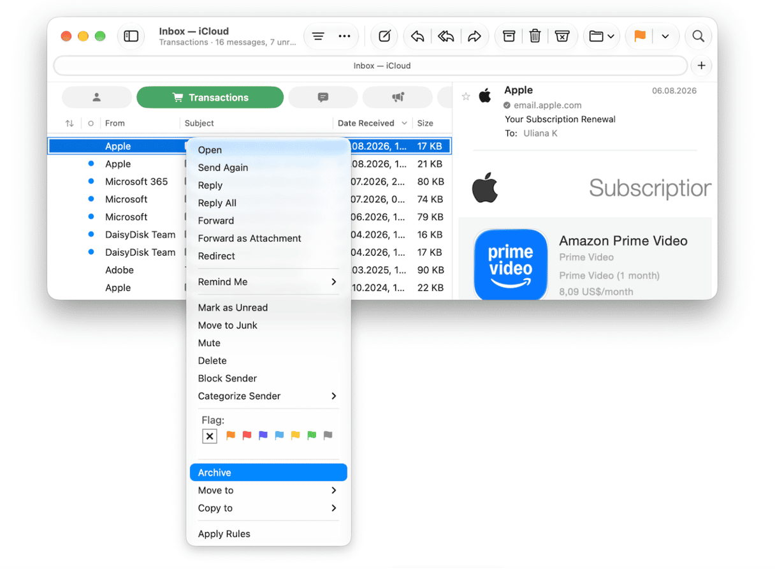Choose Delete in the context menu

click(268, 360)
